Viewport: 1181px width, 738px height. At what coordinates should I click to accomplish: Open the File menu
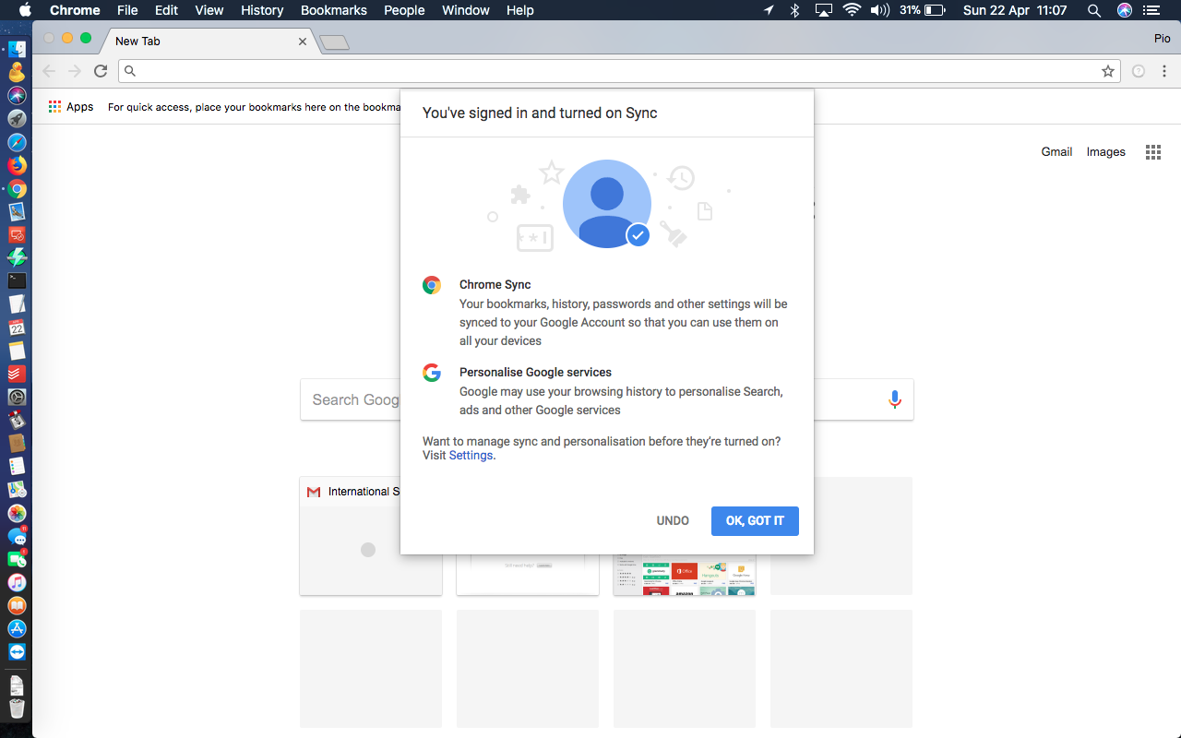[x=127, y=10]
